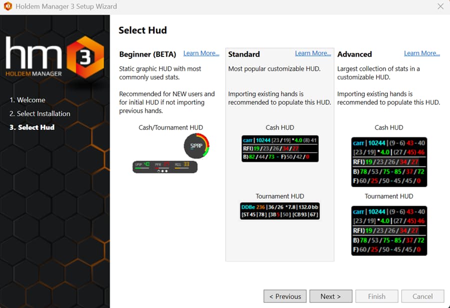Cancel the setup wizard

tap(422, 296)
